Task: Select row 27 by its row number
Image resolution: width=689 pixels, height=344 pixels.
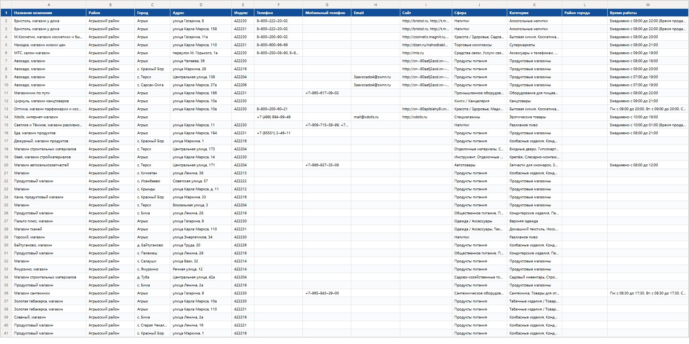Action: point(6,221)
